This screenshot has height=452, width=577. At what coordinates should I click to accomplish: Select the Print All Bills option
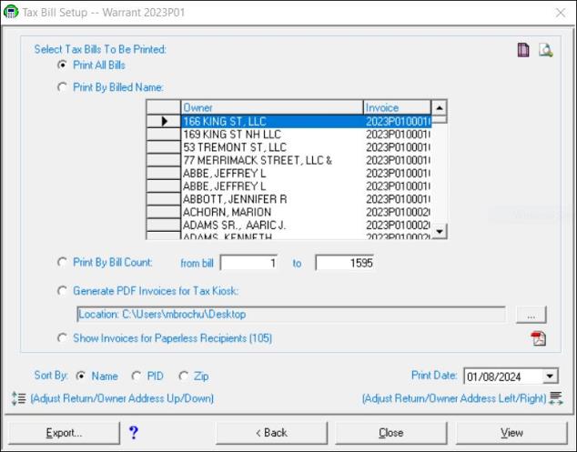[x=62, y=65]
